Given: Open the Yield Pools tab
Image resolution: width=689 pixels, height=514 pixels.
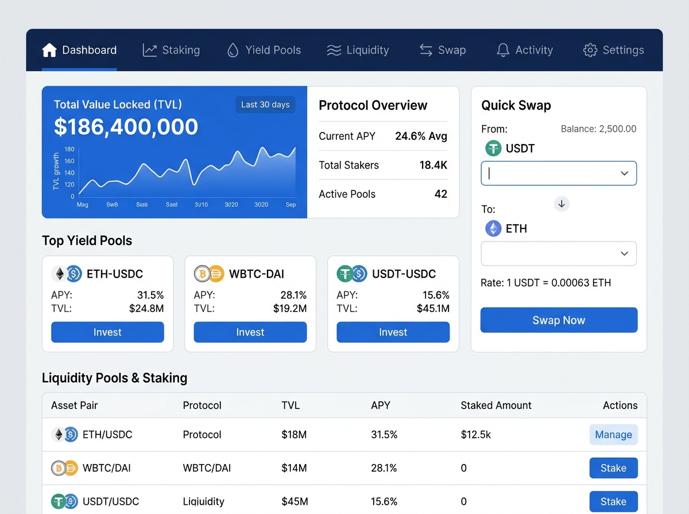Looking at the screenshot, I should (x=264, y=50).
